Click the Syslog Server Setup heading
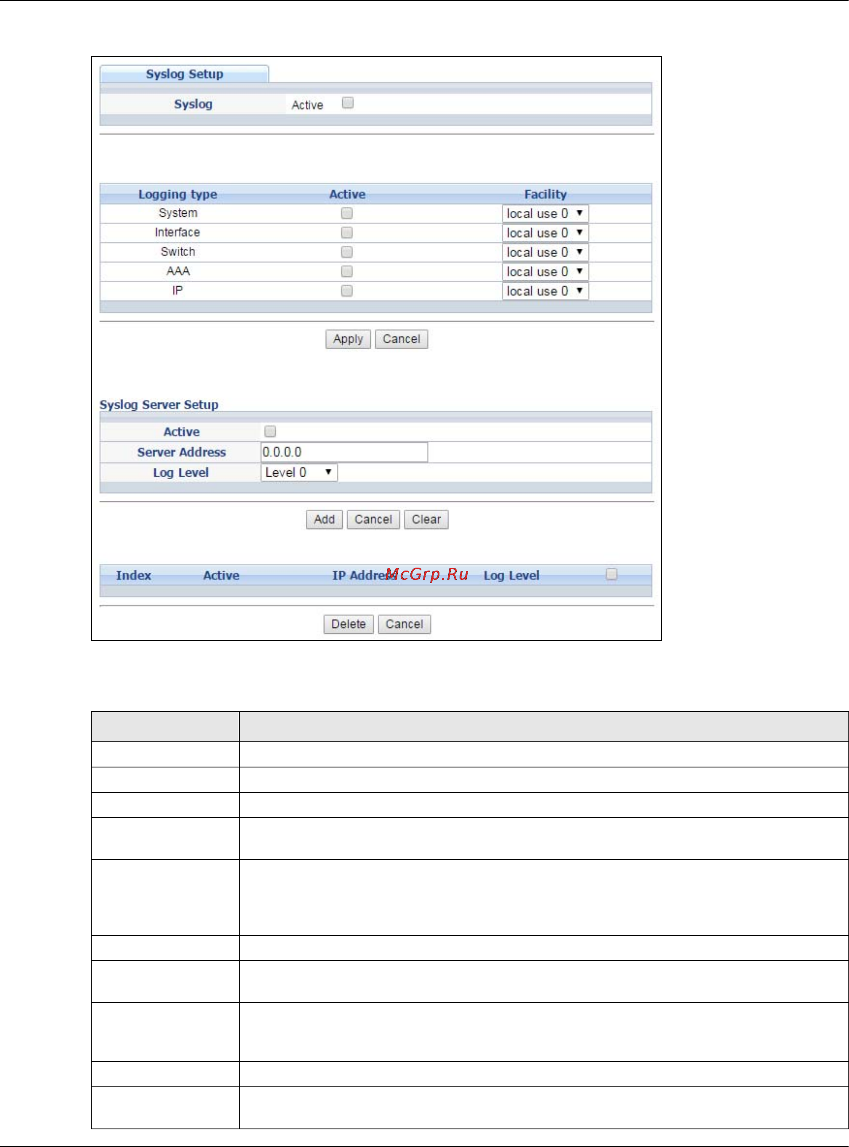Image resolution: width=849 pixels, height=1147 pixels. click(159, 405)
